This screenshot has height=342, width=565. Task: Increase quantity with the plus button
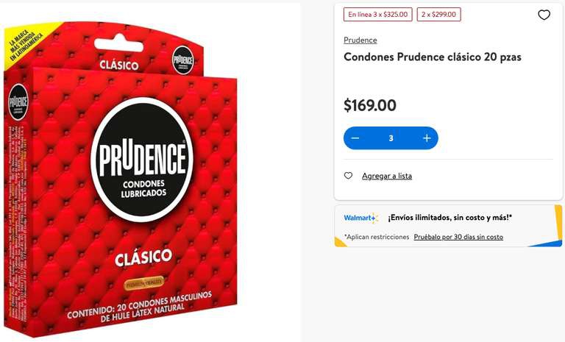pos(427,138)
